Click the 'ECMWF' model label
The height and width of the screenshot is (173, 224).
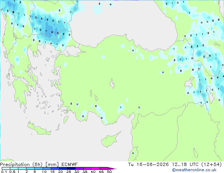click(70, 165)
